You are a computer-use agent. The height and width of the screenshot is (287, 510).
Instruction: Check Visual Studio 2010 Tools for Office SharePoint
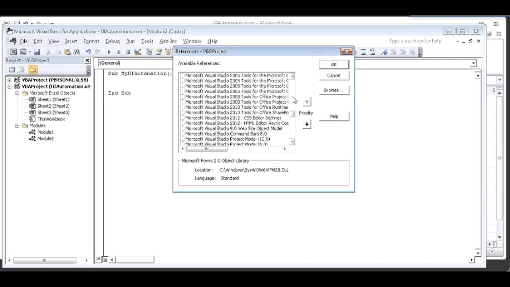click(x=182, y=112)
